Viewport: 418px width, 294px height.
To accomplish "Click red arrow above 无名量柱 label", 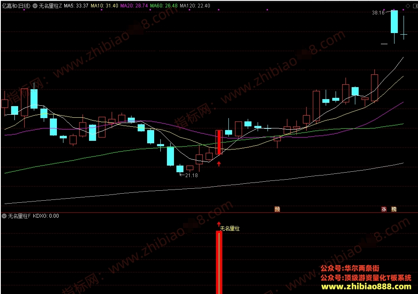I will tap(219, 224).
